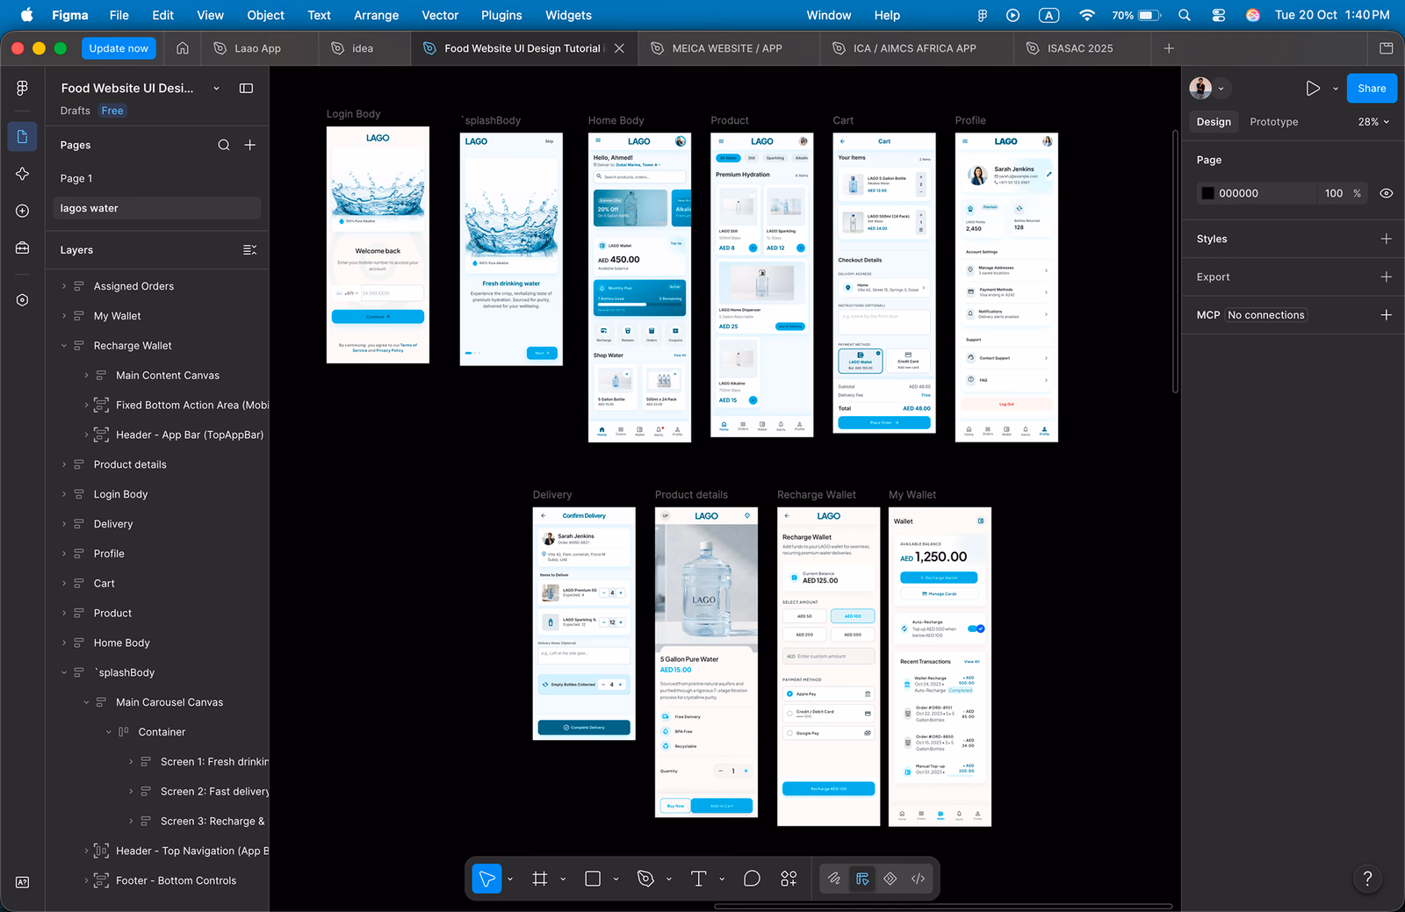Toggle page background visibility eye icon
The image size is (1405, 912).
1387,193
